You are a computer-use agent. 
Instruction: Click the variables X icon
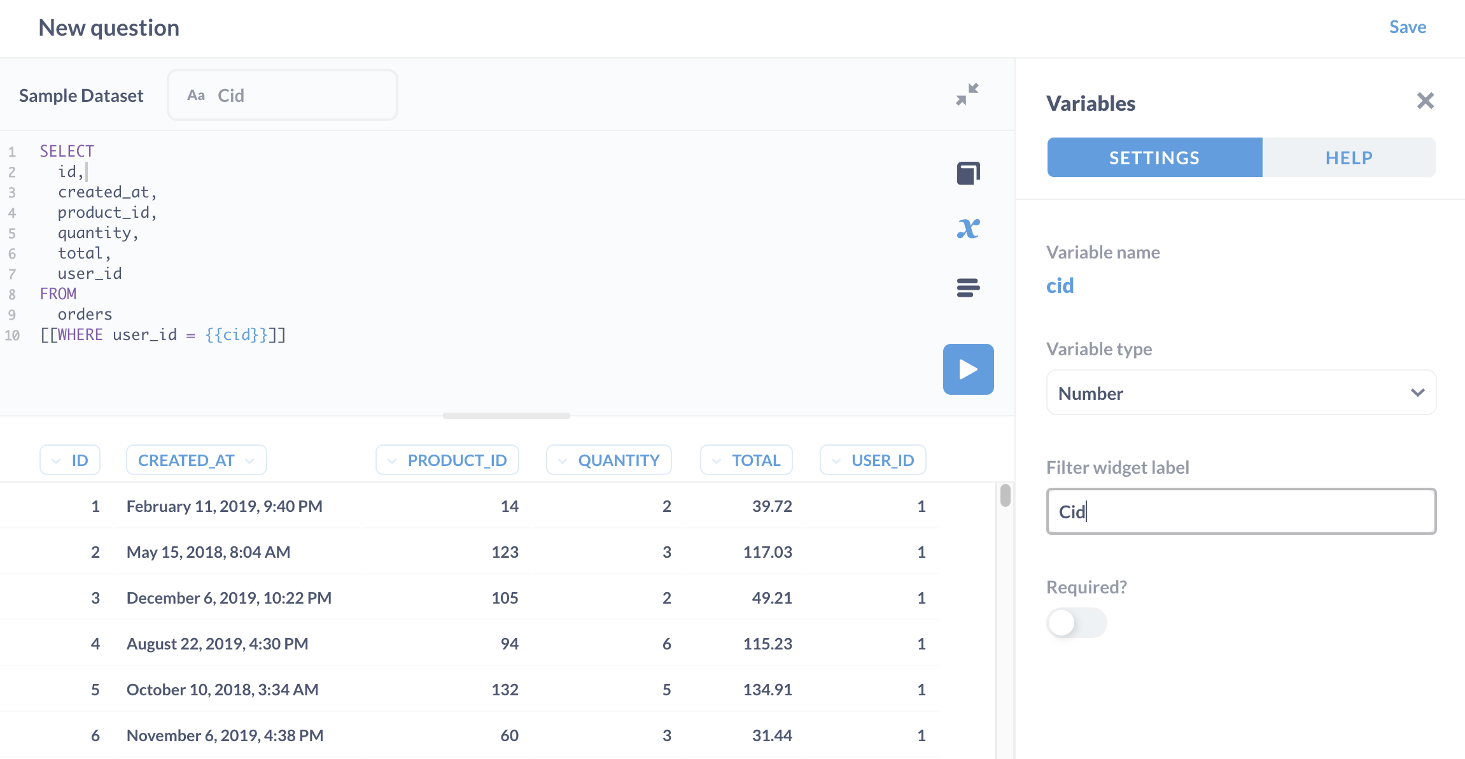[968, 229]
